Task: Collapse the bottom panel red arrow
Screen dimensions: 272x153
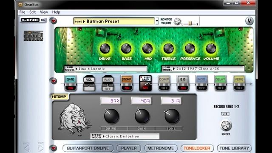Action: click(x=54, y=148)
